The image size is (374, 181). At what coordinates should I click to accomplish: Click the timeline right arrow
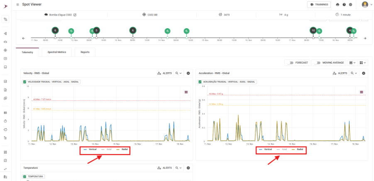tap(365, 38)
